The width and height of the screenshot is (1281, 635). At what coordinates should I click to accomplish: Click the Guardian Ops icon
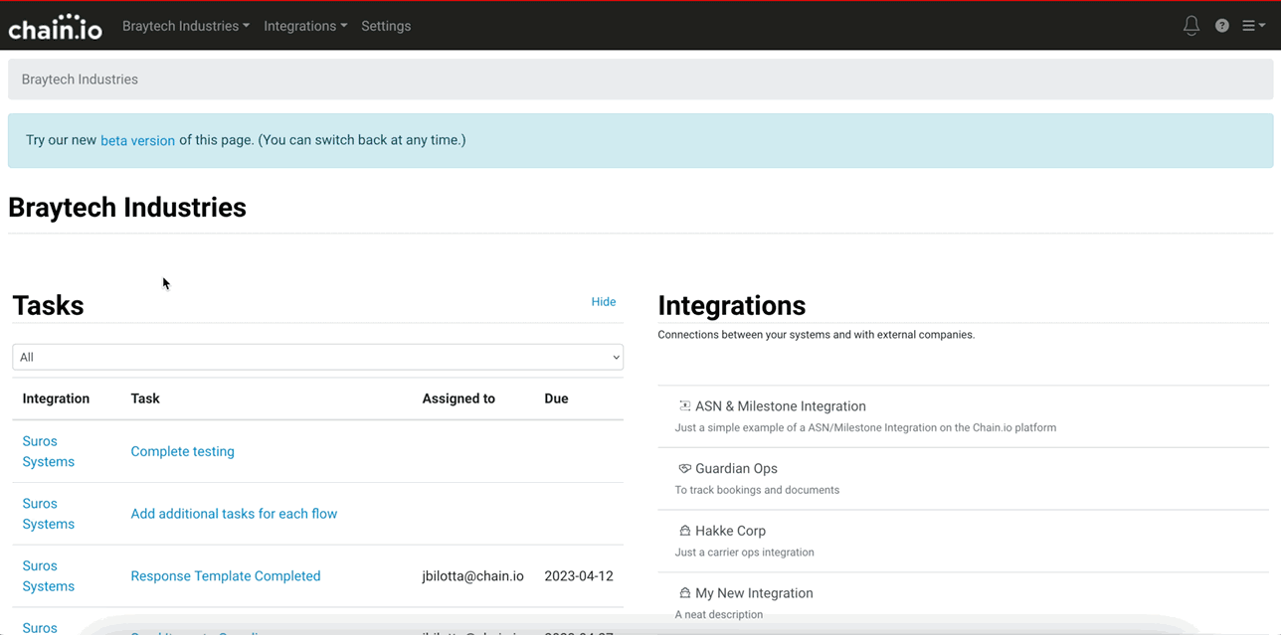coord(684,468)
